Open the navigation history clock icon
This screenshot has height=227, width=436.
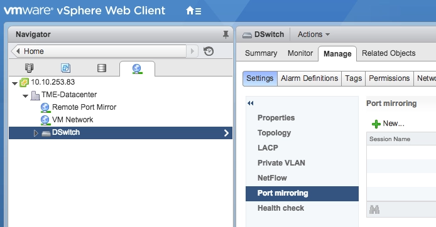(x=209, y=51)
